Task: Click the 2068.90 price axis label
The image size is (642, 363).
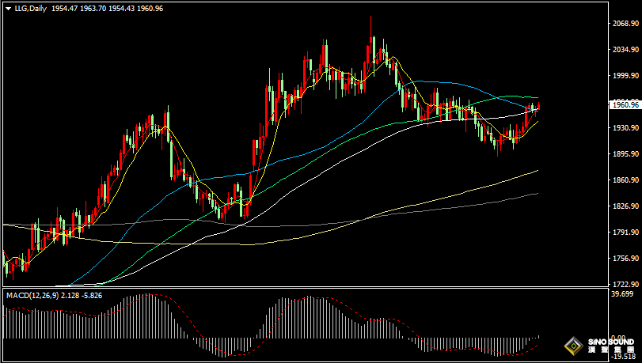Action: [x=625, y=24]
